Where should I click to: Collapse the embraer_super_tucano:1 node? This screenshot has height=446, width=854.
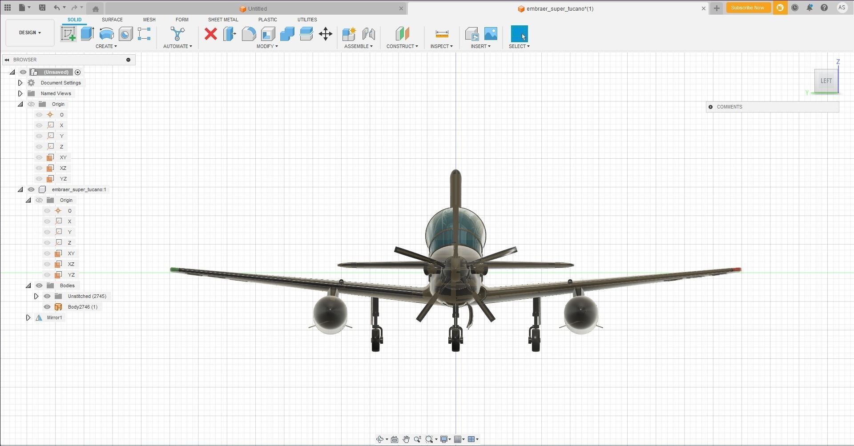tap(20, 189)
